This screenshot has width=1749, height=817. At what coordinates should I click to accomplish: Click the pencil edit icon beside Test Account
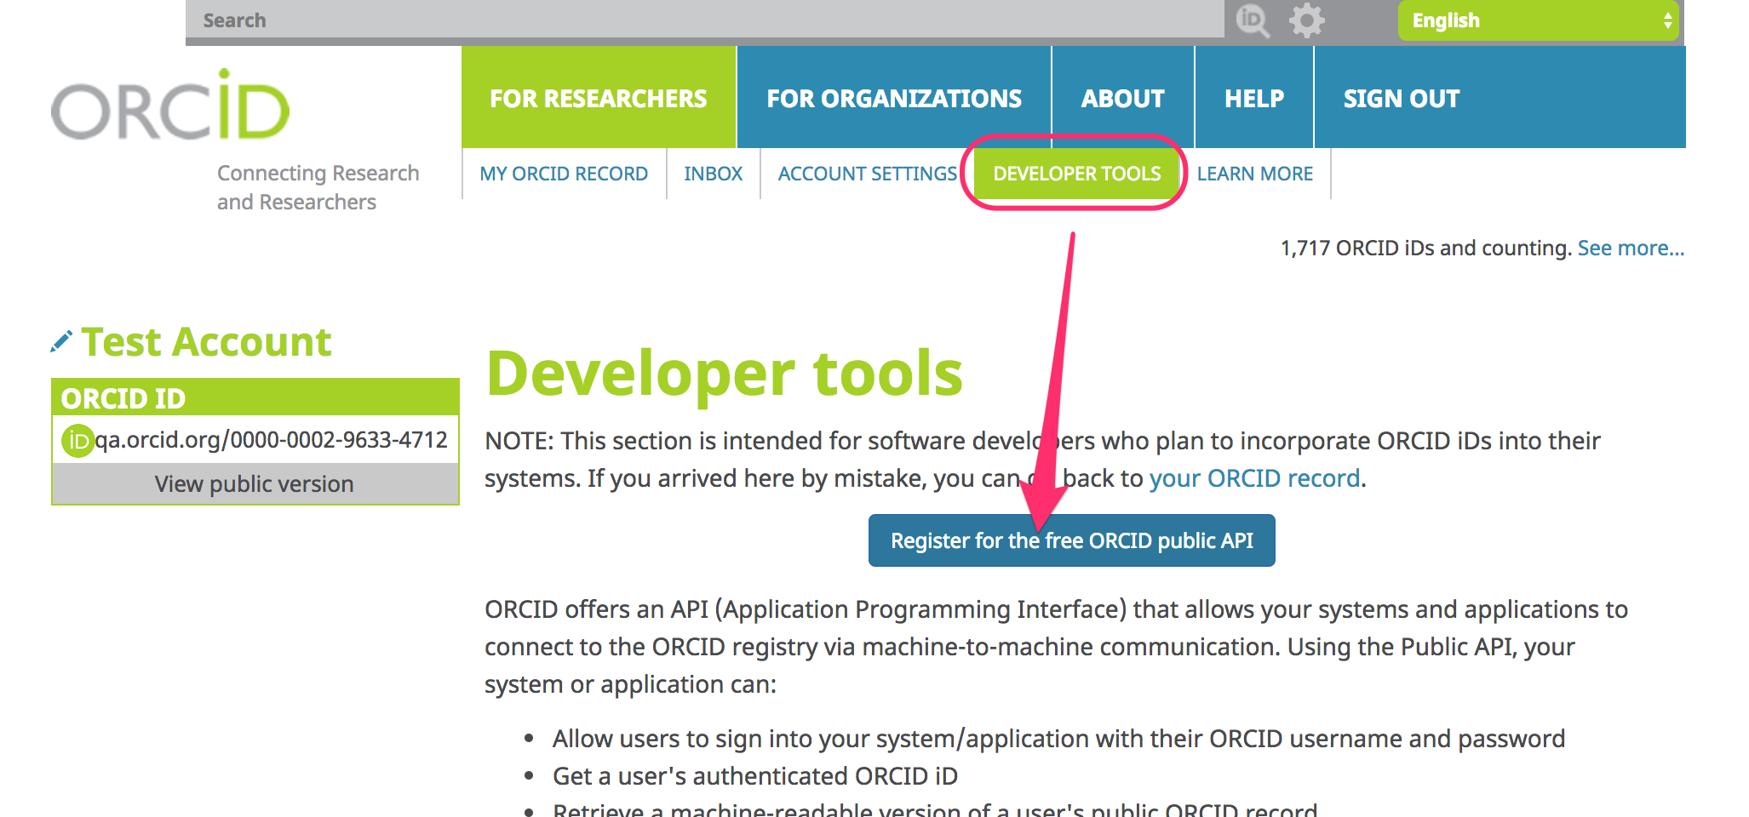[60, 342]
